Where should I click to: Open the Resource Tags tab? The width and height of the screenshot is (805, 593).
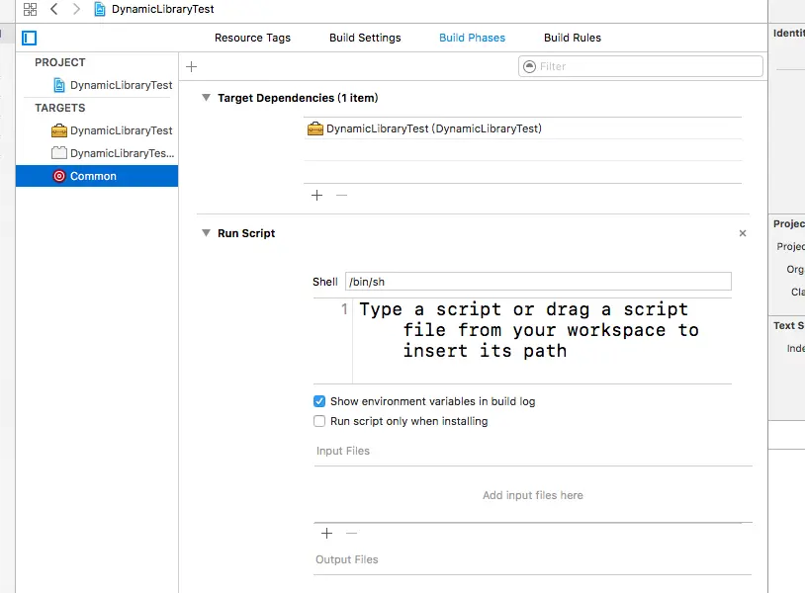point(252,38)
